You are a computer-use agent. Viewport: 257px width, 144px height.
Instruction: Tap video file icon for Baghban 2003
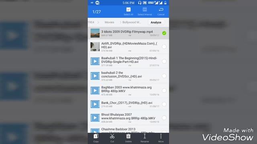coord(95,91)
